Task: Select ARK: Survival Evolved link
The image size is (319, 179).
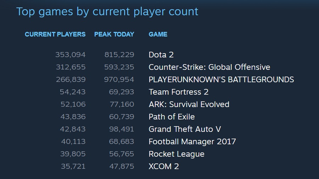Action: point(189,104)
